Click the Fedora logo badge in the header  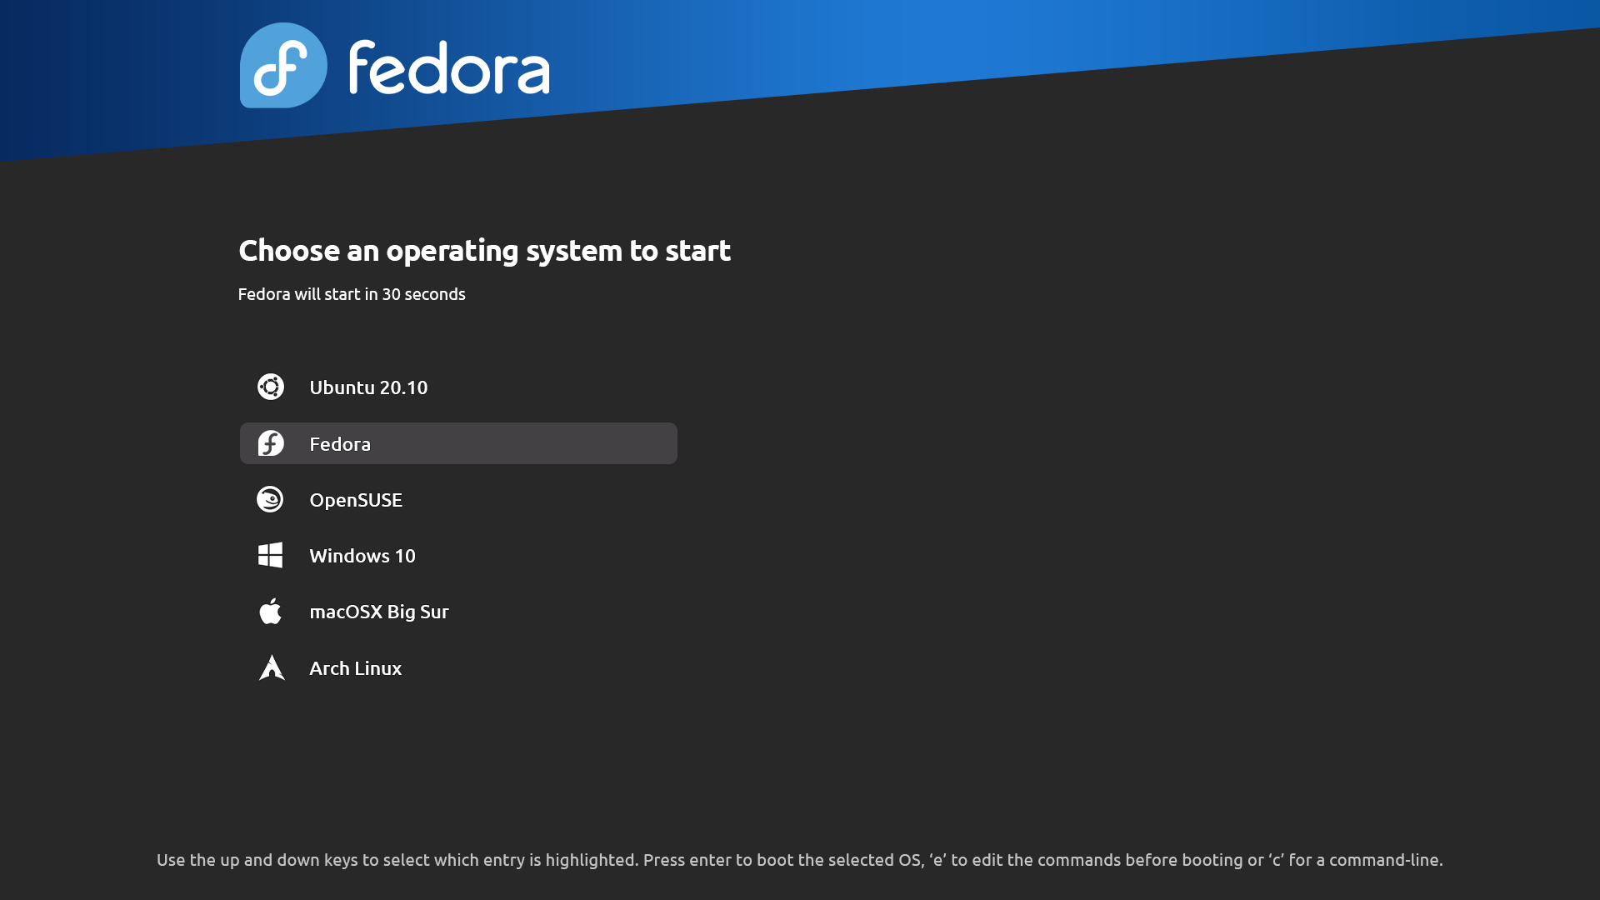point(283,65)
